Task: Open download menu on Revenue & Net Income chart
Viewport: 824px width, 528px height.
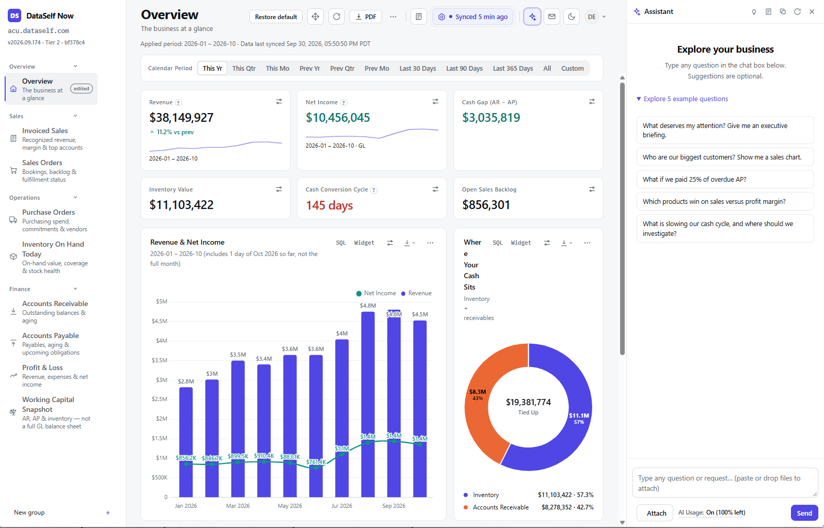Action: point(409,243)
